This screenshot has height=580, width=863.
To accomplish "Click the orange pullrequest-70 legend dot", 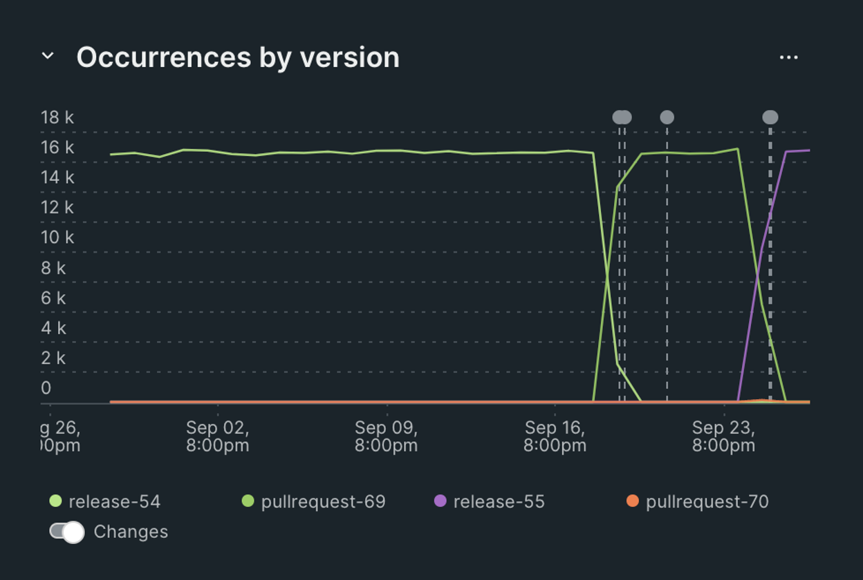I will point(631,501).
